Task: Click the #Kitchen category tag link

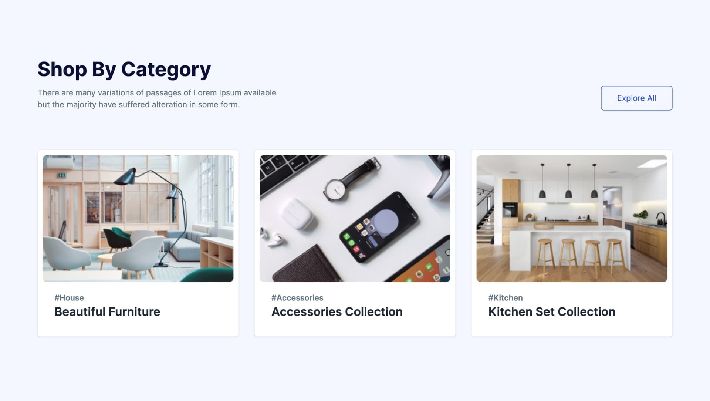Action: point(505,297)
